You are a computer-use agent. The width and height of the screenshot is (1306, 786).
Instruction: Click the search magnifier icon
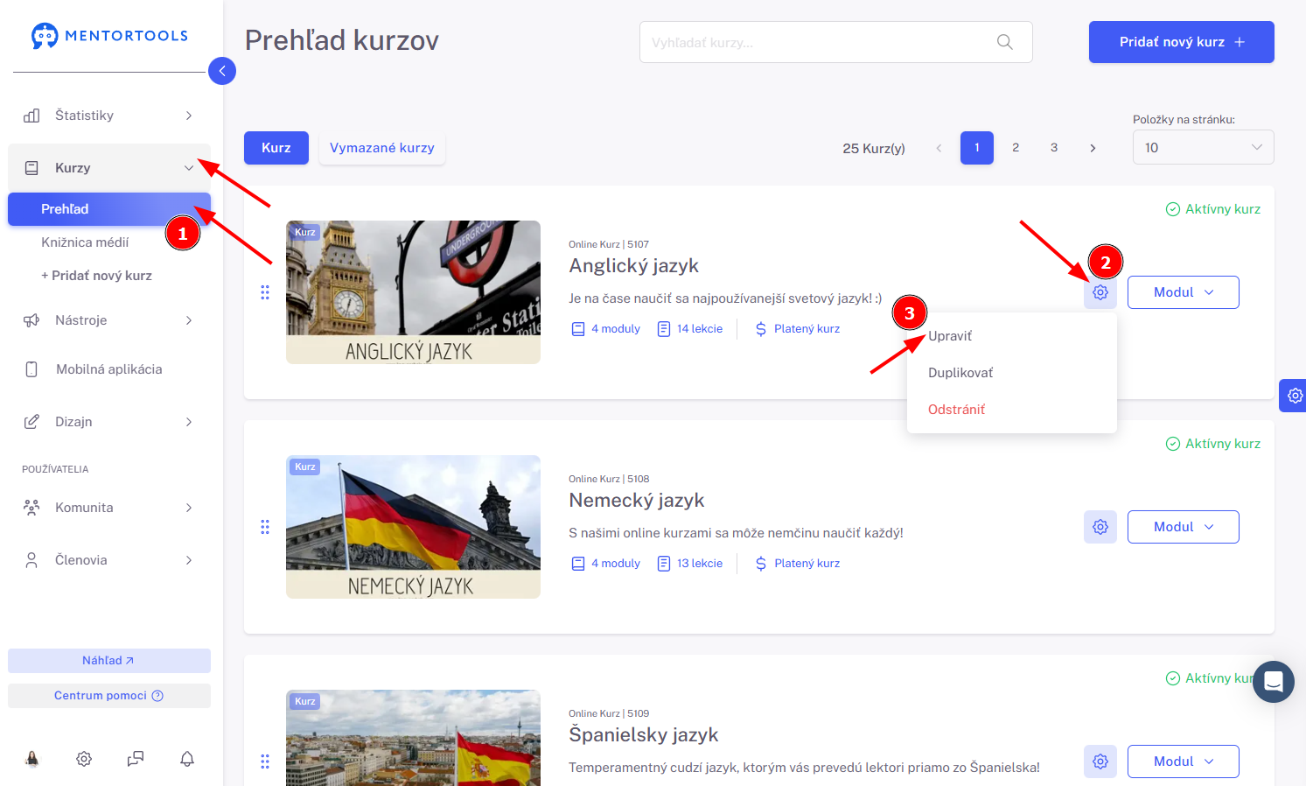(1005, 42)
